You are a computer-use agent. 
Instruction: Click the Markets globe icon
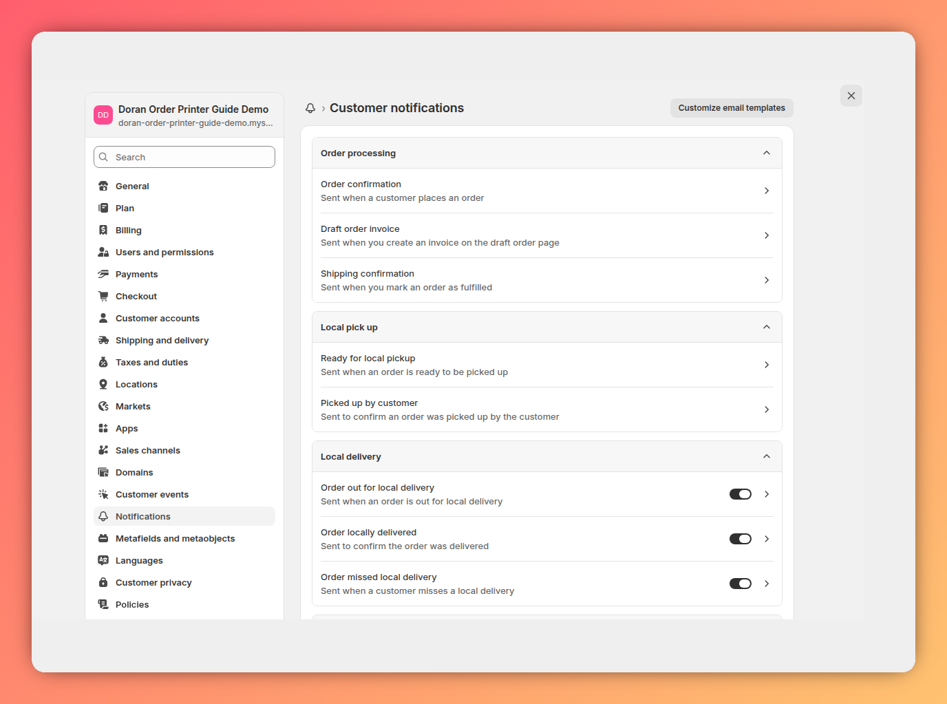tap(103, 406)
